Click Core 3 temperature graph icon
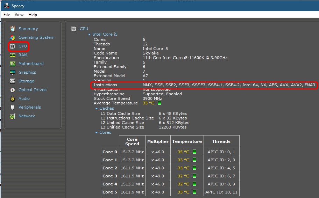Image resolution: width=319 pixels, height=198 pixels. [194, 176]
